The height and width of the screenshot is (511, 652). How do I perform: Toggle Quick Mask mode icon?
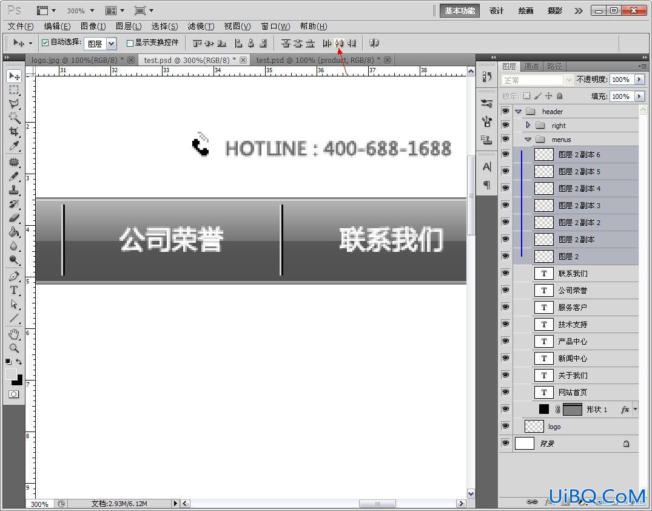14,394
